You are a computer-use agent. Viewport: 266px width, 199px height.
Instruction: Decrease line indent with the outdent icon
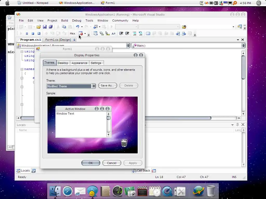(121, 33)
